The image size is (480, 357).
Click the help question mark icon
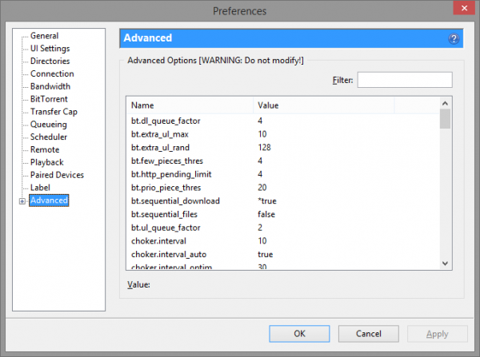click(x=454, y=38)
